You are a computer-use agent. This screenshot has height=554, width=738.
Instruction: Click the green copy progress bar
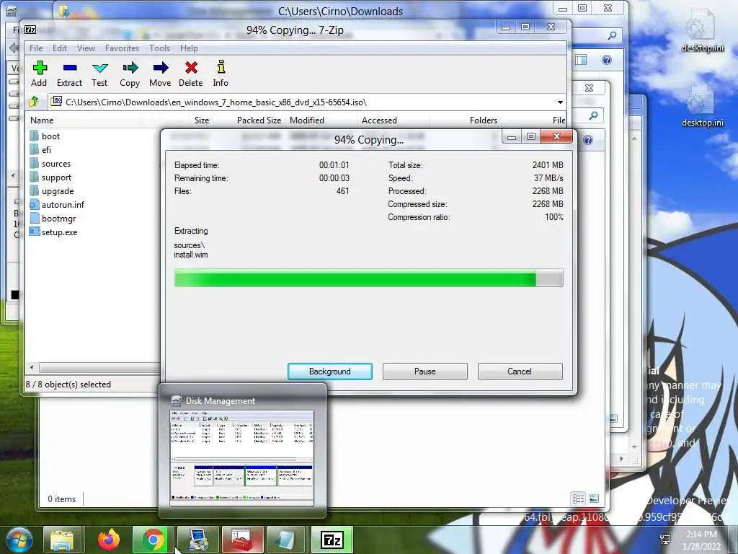368,278
